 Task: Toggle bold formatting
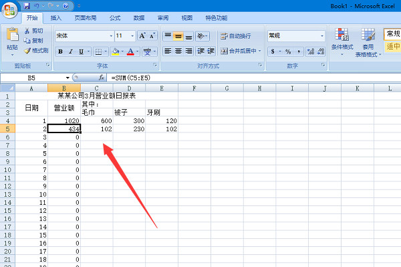tap(60, 52)
